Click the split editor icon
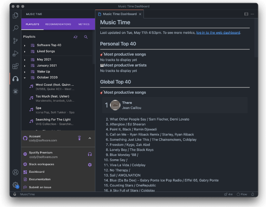266x207 pixels. tap(246, 14)
